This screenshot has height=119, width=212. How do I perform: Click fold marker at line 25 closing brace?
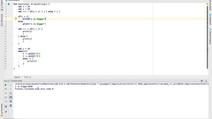[13, 63]
